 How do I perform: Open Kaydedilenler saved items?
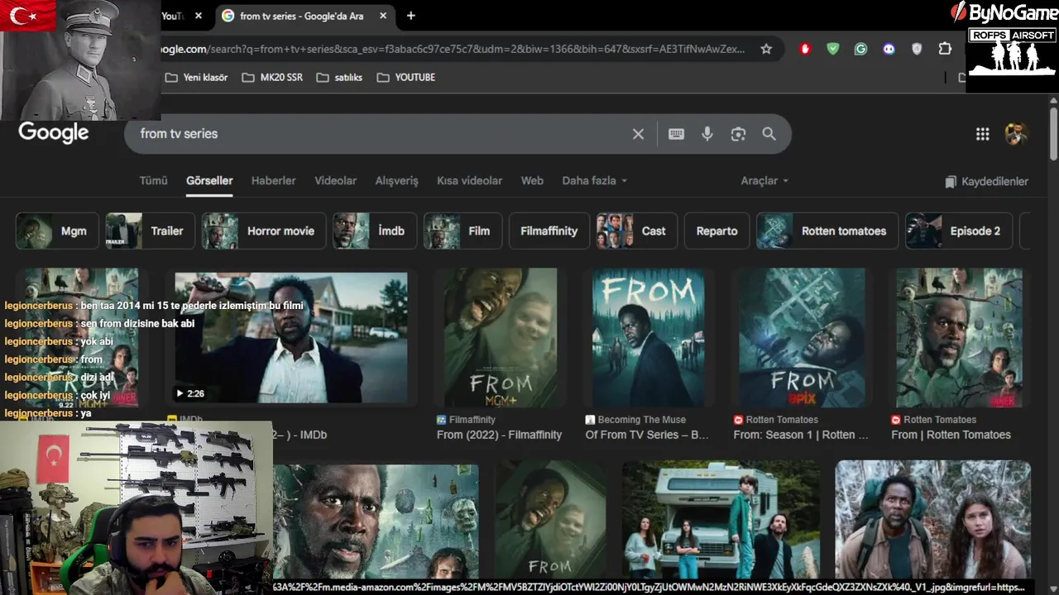pos(986,181)
